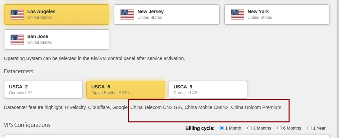Screen dimensions: 339x138
Task: Select the USCA_2 datacenter
Action: click(43, 90)
